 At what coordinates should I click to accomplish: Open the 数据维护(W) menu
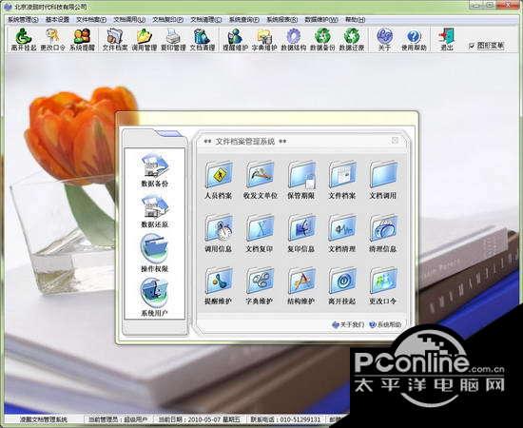[x=320, y=20]
